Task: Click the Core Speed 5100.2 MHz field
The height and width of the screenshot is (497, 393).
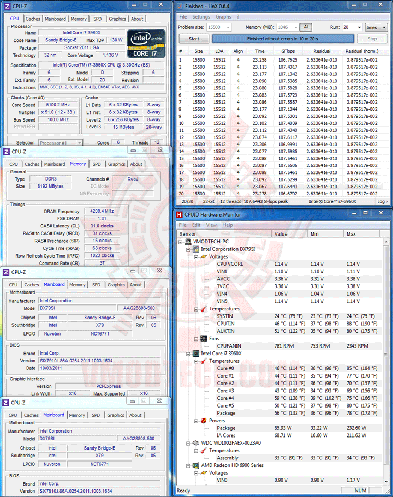Action: pyautogui.click(x=58, y=105)
